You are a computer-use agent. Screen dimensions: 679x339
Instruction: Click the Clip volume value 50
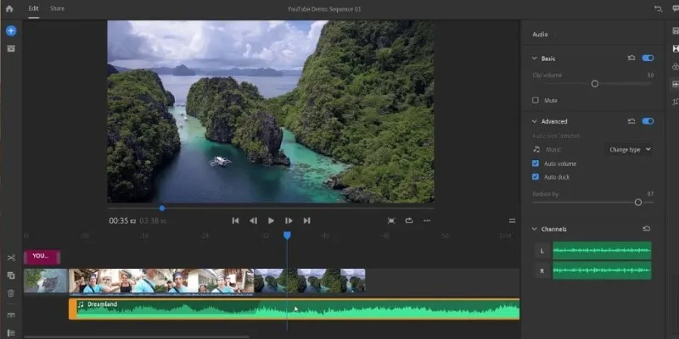[650, 75]
